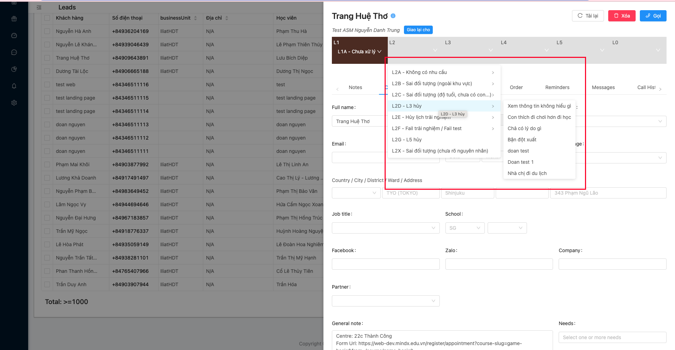675x350 pixels.
Task: Click the Company input field
Action: tap(612, 264)
